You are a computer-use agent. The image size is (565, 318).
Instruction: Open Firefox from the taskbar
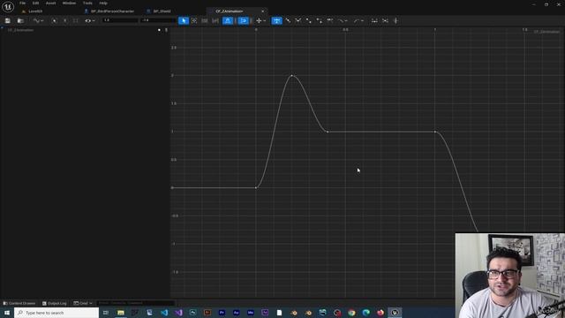point(380,313)
